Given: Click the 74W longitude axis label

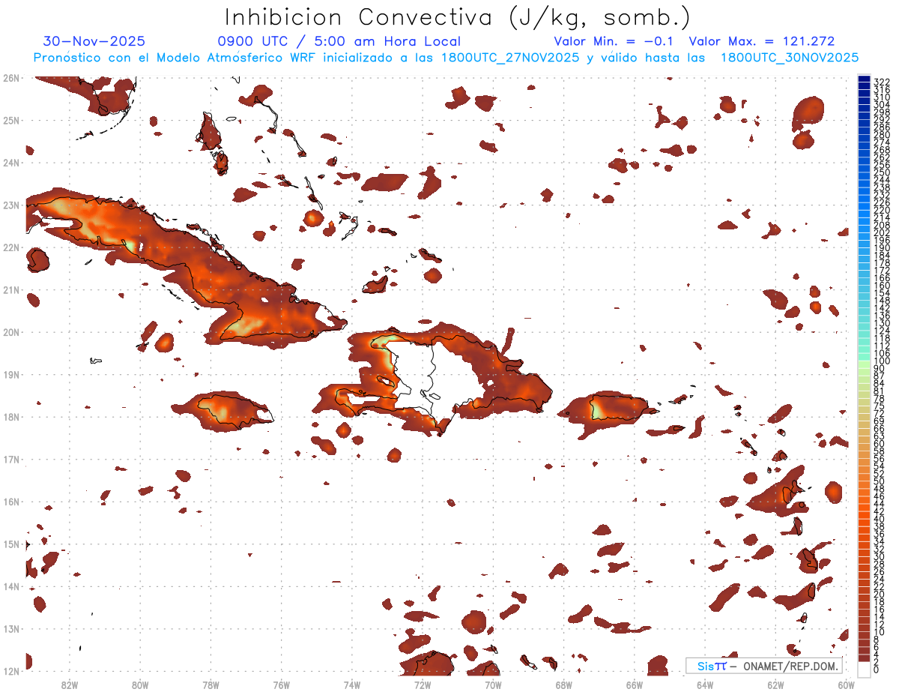Looking at the screenshot, I should 352,684.
